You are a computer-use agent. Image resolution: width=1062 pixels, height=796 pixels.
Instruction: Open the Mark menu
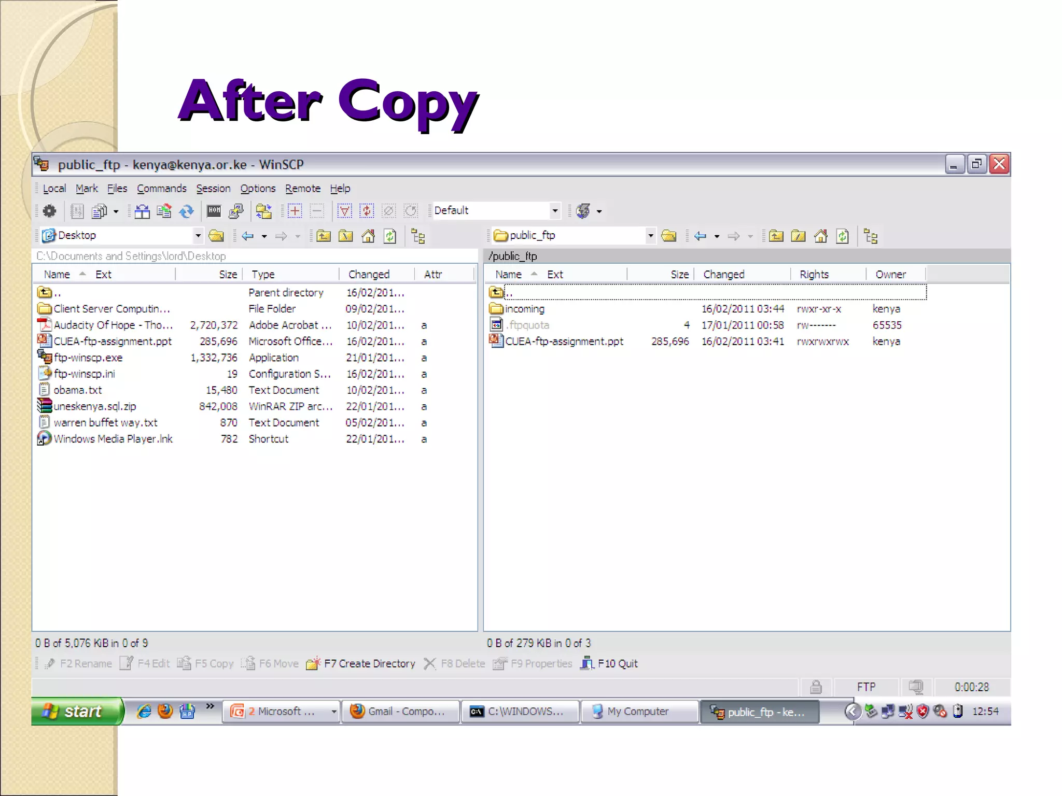tap(87, 189)
